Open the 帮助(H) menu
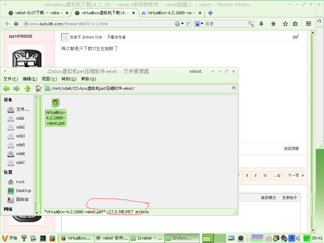 [x=89, y=79]
